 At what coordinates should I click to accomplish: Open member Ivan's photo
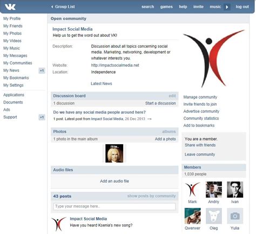pyautogui.click(x=235, y=190)
